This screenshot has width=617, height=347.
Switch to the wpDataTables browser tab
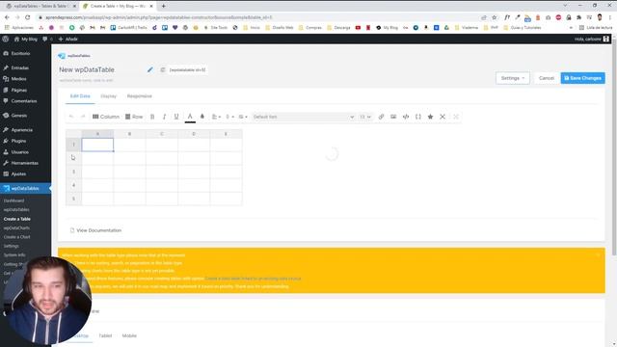coord(40,6)
